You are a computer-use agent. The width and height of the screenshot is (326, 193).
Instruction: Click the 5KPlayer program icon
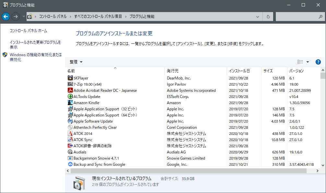click(x=70, y=78)
